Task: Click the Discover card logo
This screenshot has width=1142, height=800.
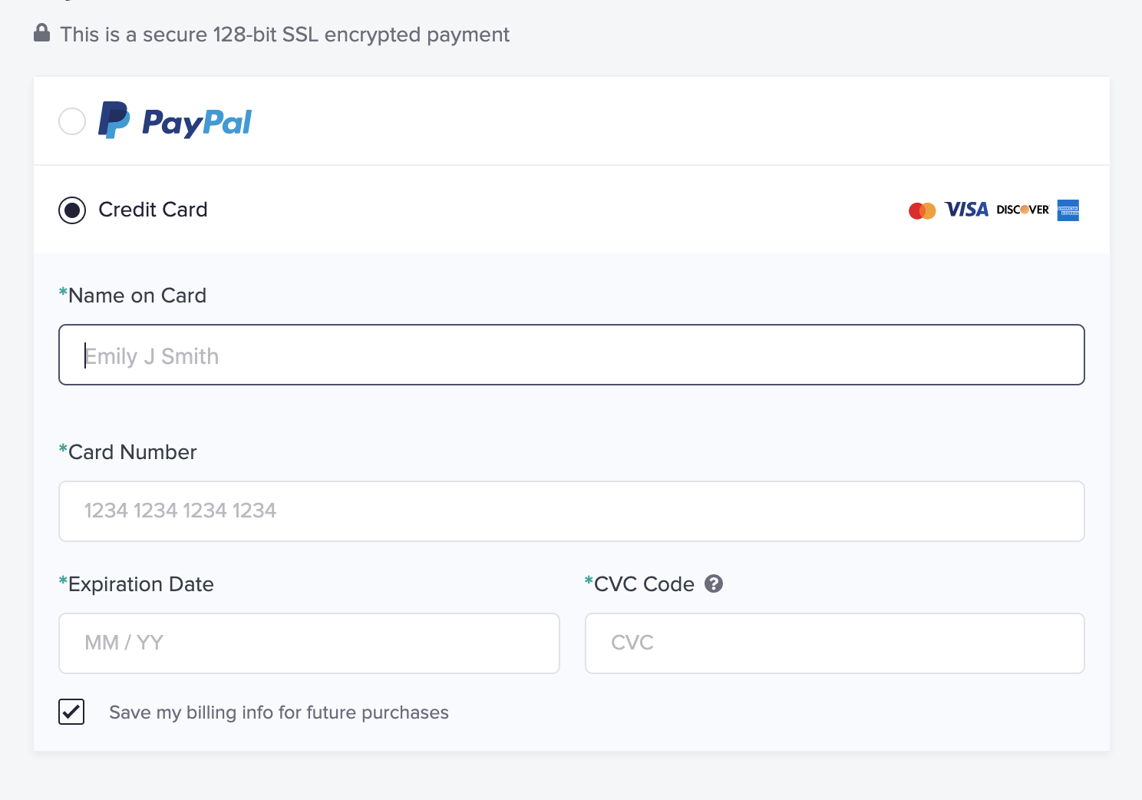Action: click(1022, 210)
